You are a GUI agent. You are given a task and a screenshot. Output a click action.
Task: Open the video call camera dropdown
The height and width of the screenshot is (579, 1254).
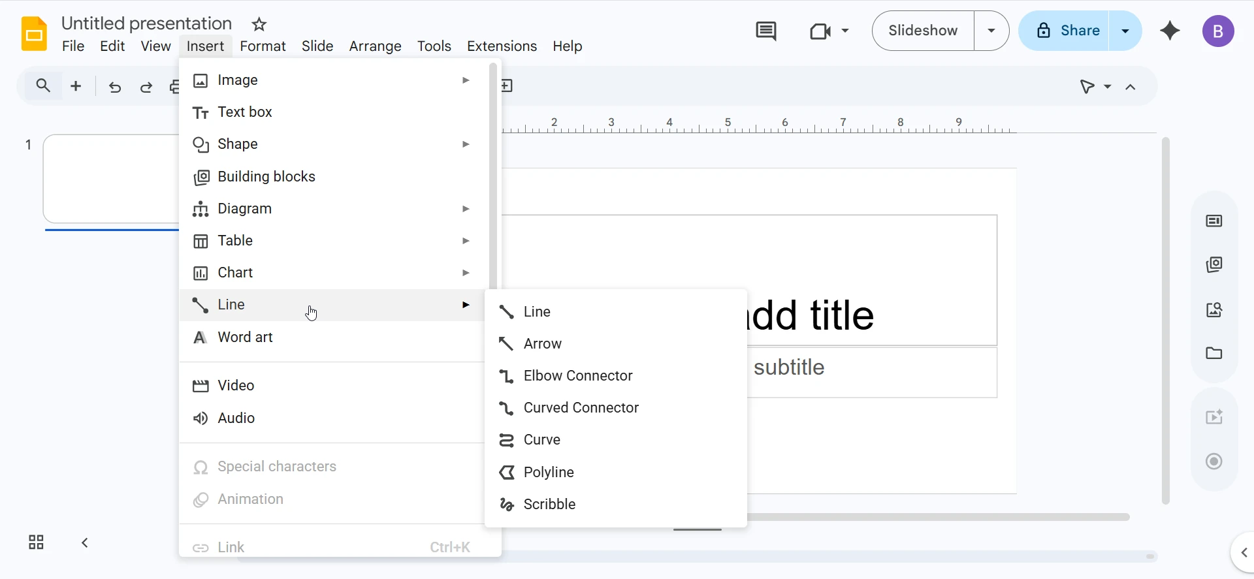829,31
